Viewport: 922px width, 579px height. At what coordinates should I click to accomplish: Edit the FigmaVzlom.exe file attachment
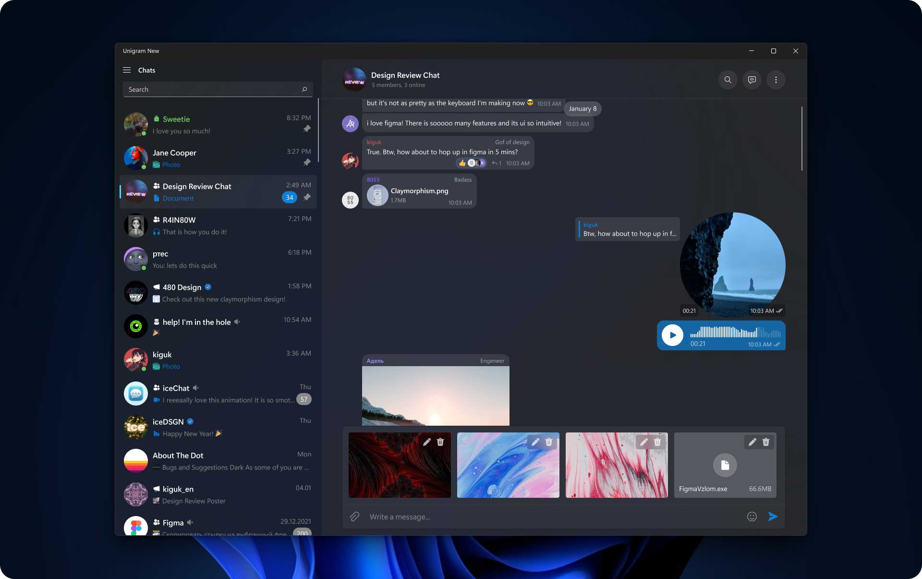pyautogui.click(x=752, y=442)
